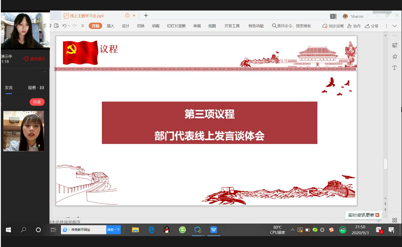Image resolution: width=402 pixels, height=247 pixels.
Task: Collapse the ribbon with the chevron
Action: click(394, 26)
